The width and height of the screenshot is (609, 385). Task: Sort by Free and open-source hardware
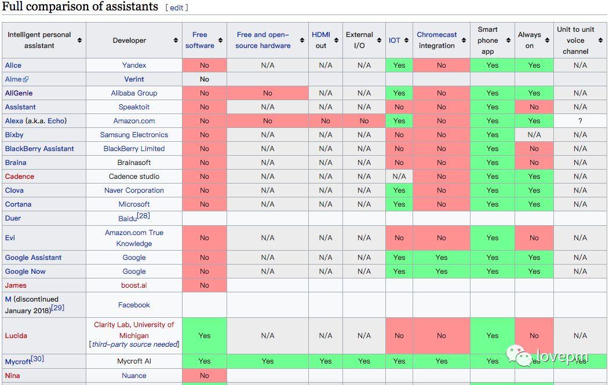302,41
